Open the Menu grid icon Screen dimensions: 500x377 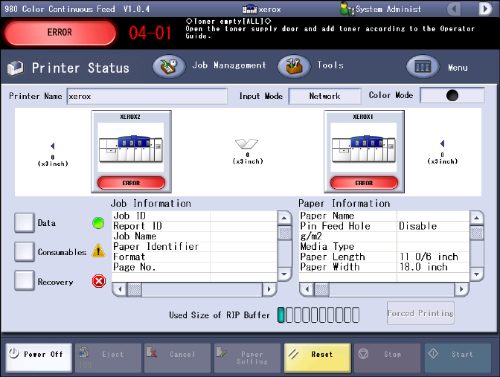point(423,67)
